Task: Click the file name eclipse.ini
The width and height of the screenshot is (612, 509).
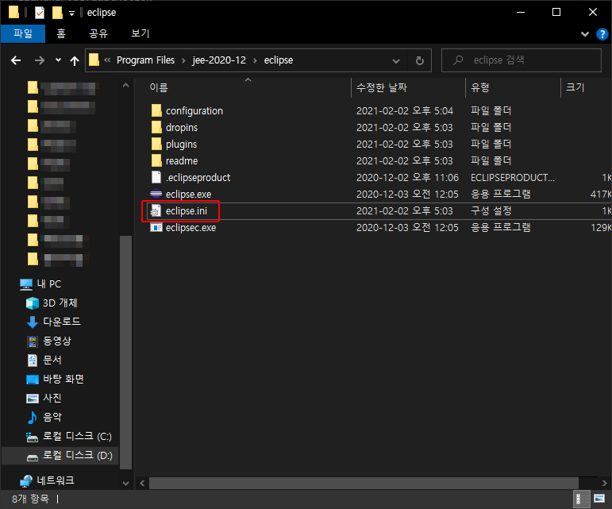Action: pos(187,211)
